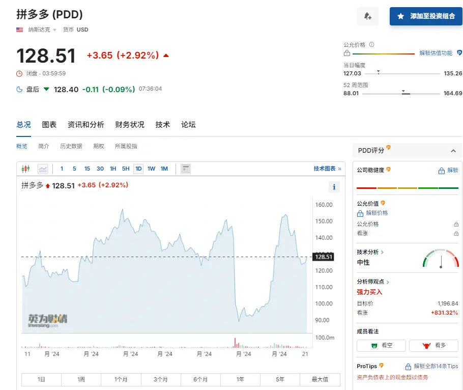Open the Nasdaq exchange dropdown
Screen dimensions: 463x390
click(x=42, y=30)
